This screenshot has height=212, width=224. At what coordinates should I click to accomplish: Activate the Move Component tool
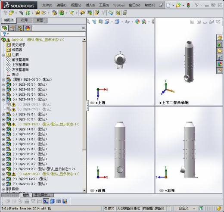44,13
